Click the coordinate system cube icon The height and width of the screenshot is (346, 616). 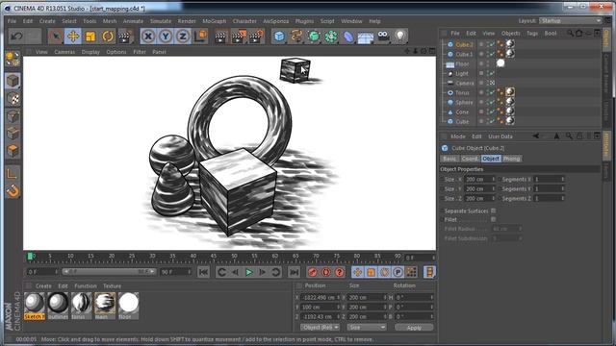[x=201, y=37]
